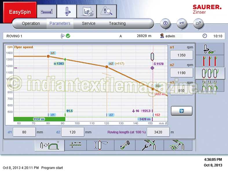Open the Service menu

tap(89, 23)
